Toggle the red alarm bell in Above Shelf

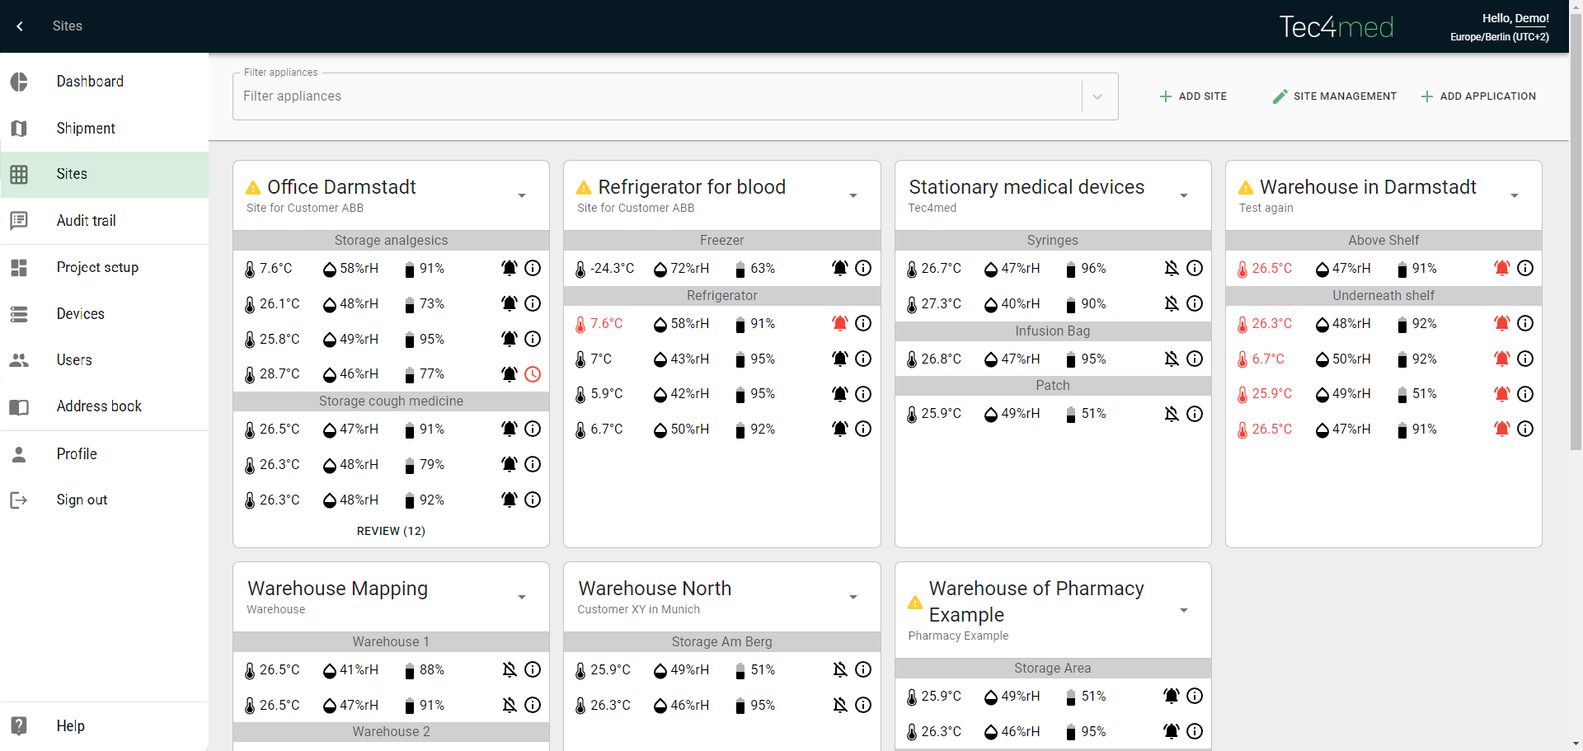click(x=1501, y=268)
